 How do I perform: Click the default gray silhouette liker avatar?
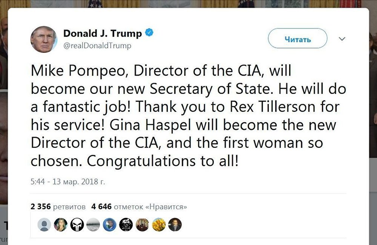[44, 225]
